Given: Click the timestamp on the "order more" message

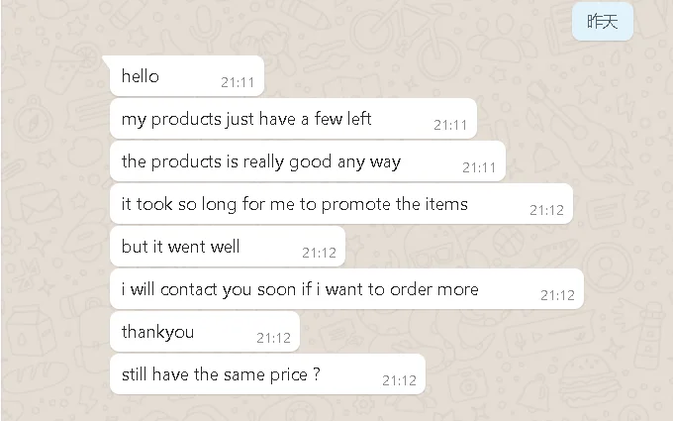Looking at the screenshot, I should tap(557, 295).
